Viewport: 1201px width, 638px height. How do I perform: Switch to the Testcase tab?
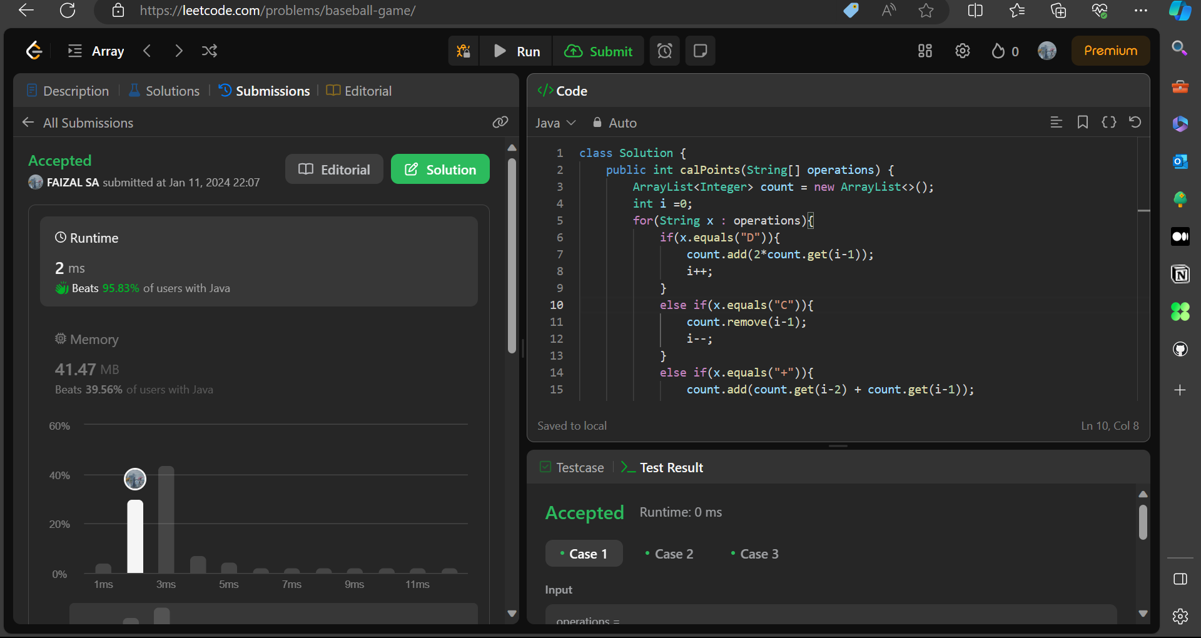coord(572,468)
